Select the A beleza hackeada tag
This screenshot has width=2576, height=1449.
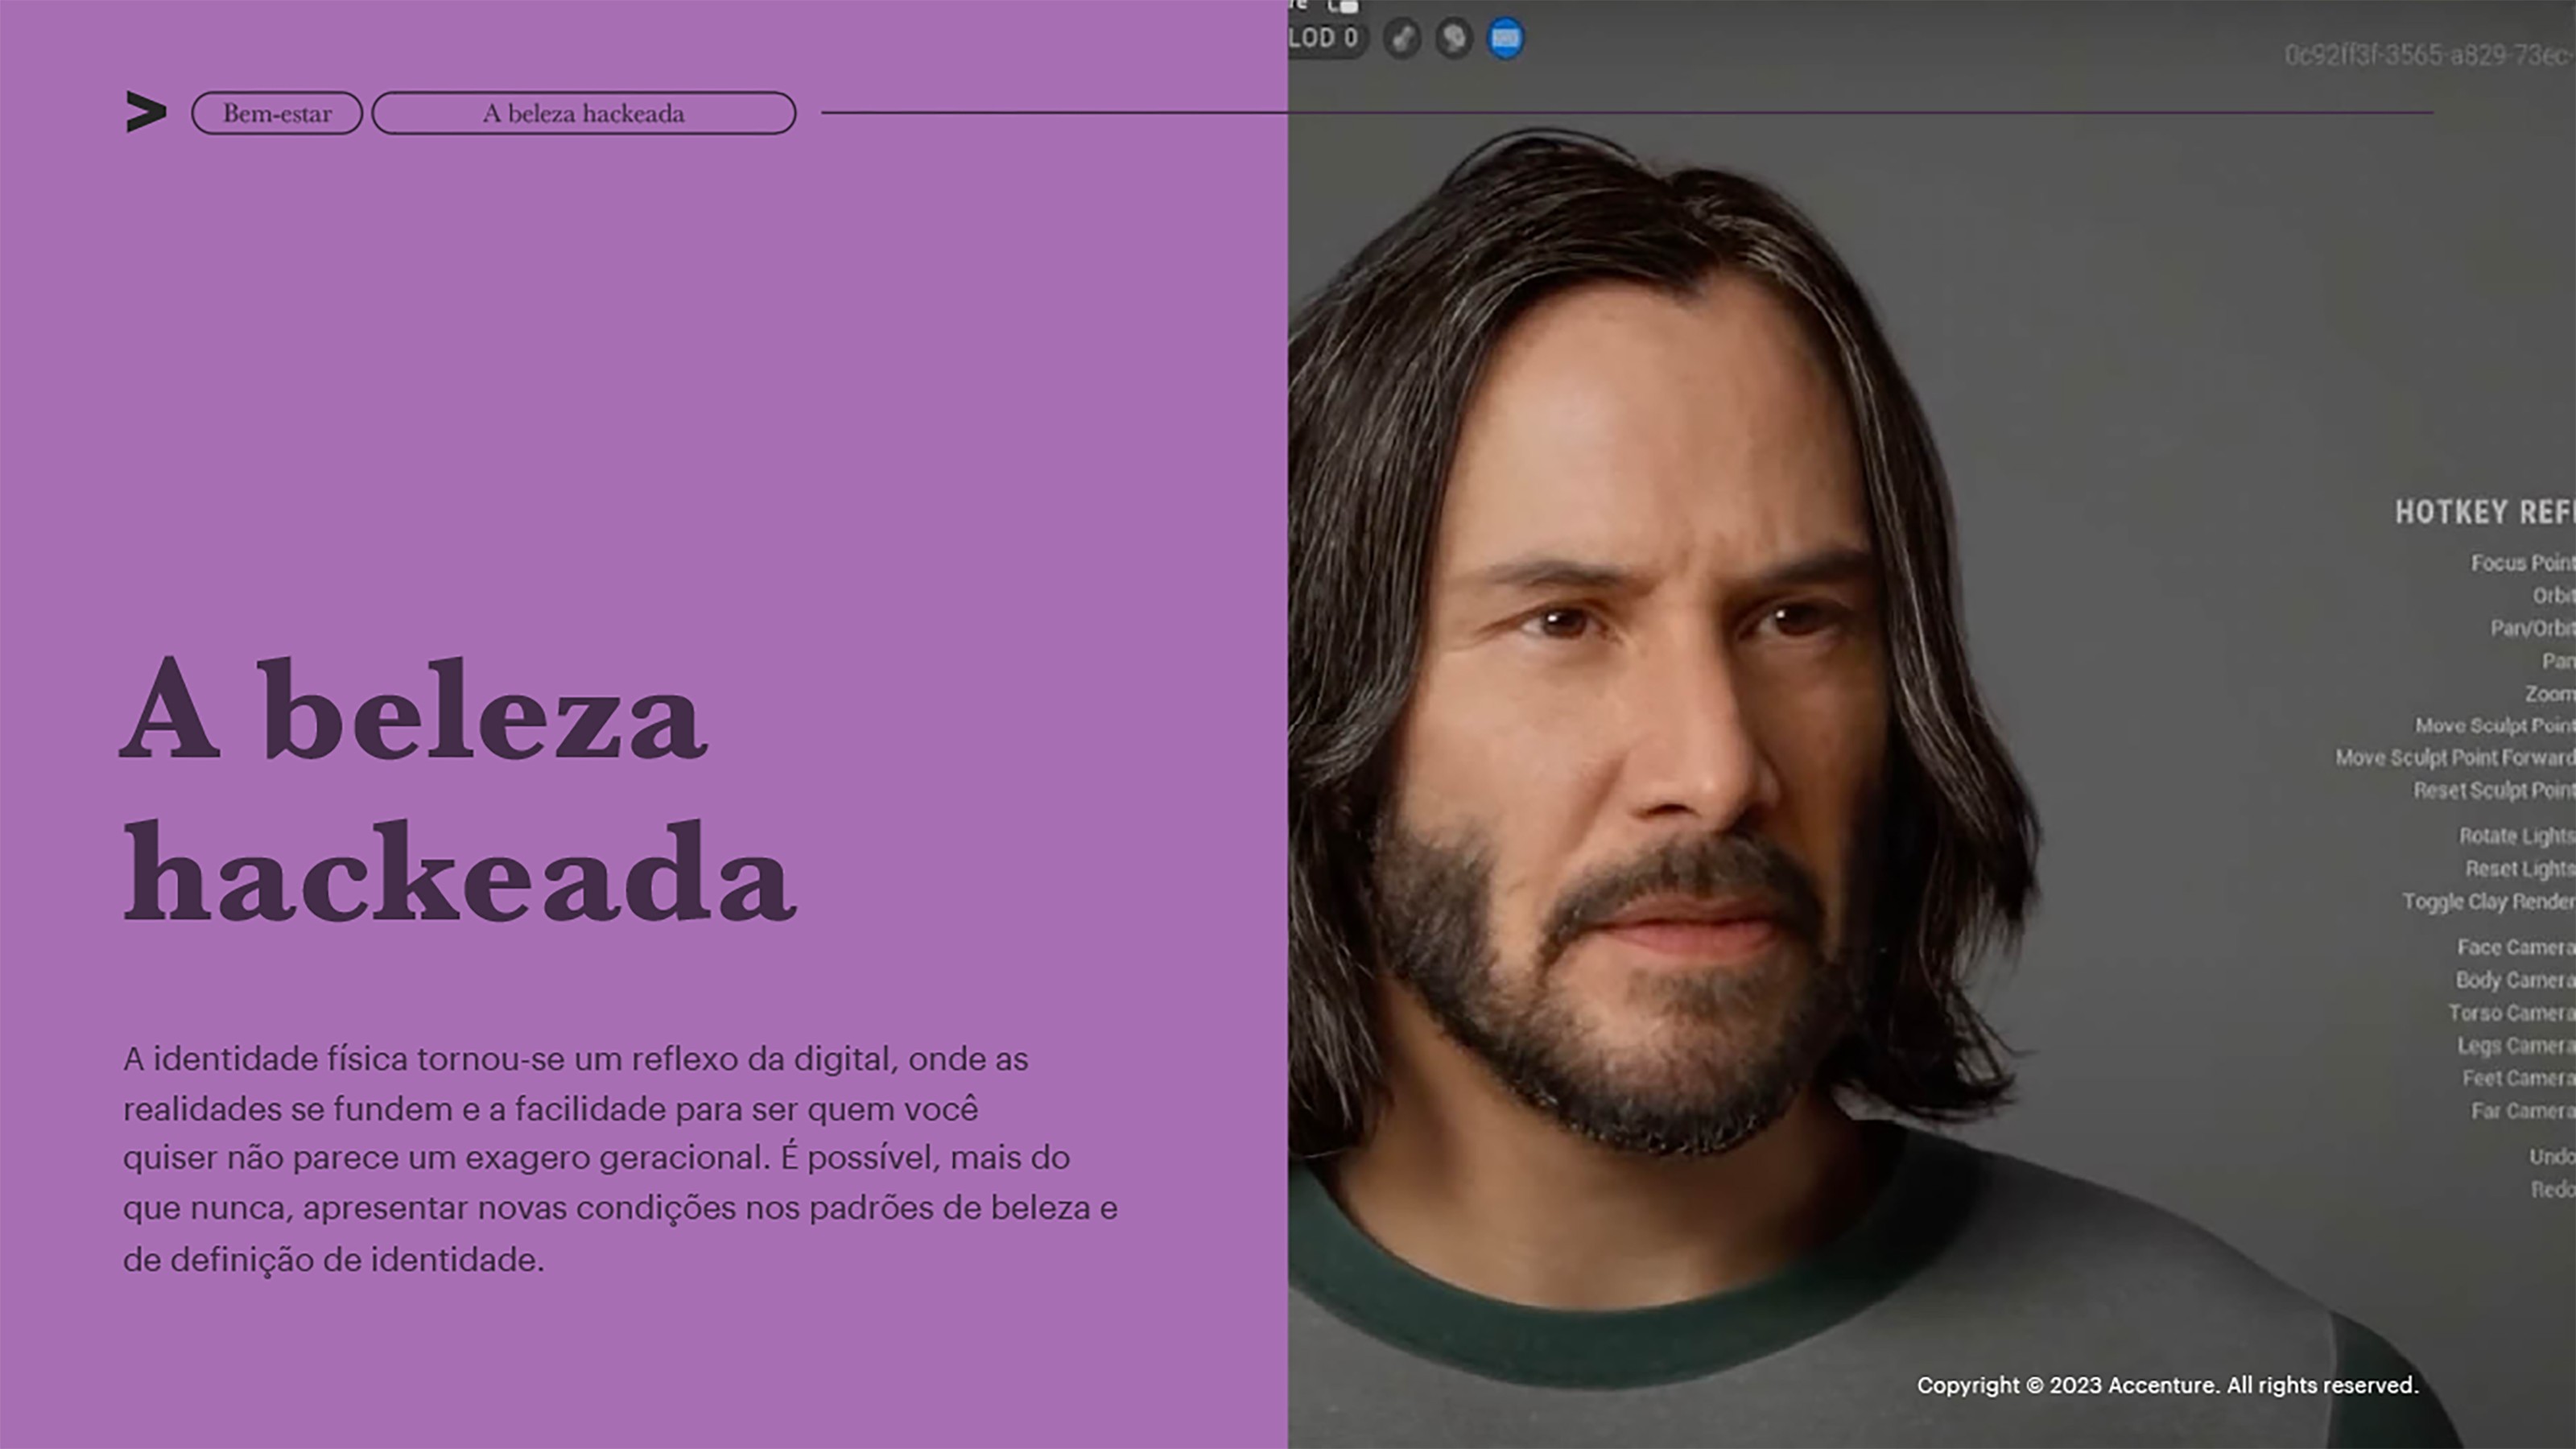584,113
